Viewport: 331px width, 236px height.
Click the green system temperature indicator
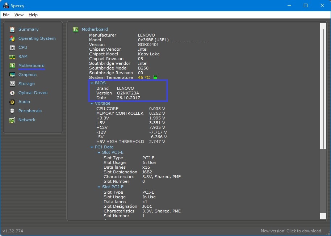click(155, 77)
